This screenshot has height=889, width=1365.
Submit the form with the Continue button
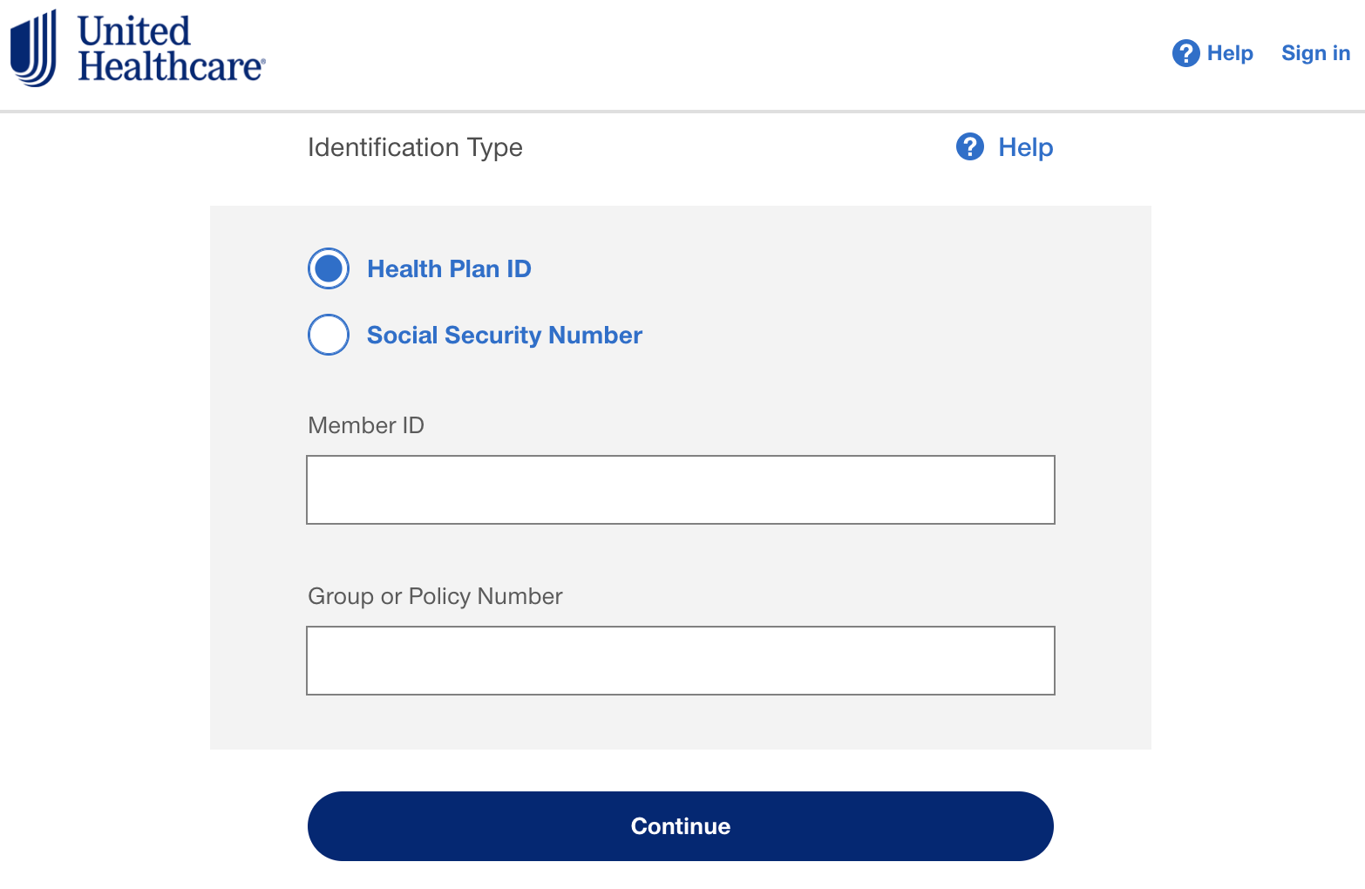point(681,826)
